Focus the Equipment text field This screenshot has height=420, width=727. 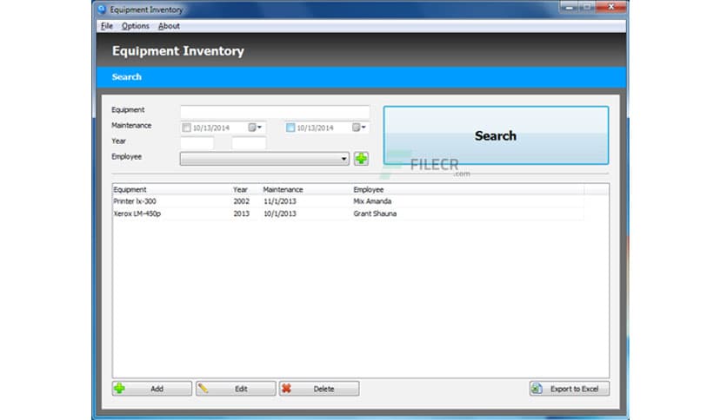(x=275, y=111)
